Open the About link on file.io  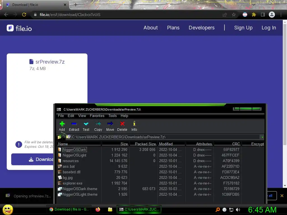point(151,28)
